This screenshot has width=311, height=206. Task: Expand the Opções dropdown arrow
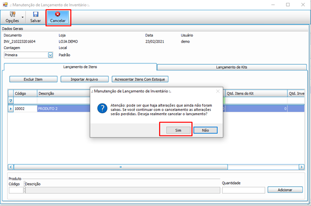[x=22, y=17]
